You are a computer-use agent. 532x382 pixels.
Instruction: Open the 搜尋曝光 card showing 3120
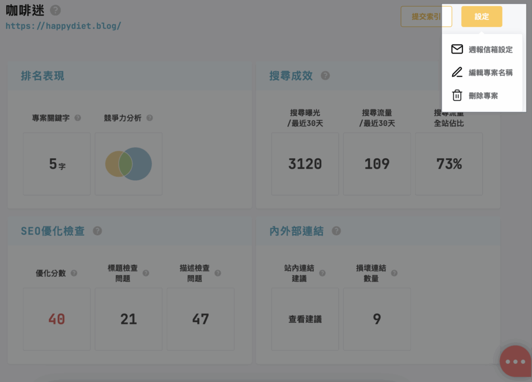305,164
